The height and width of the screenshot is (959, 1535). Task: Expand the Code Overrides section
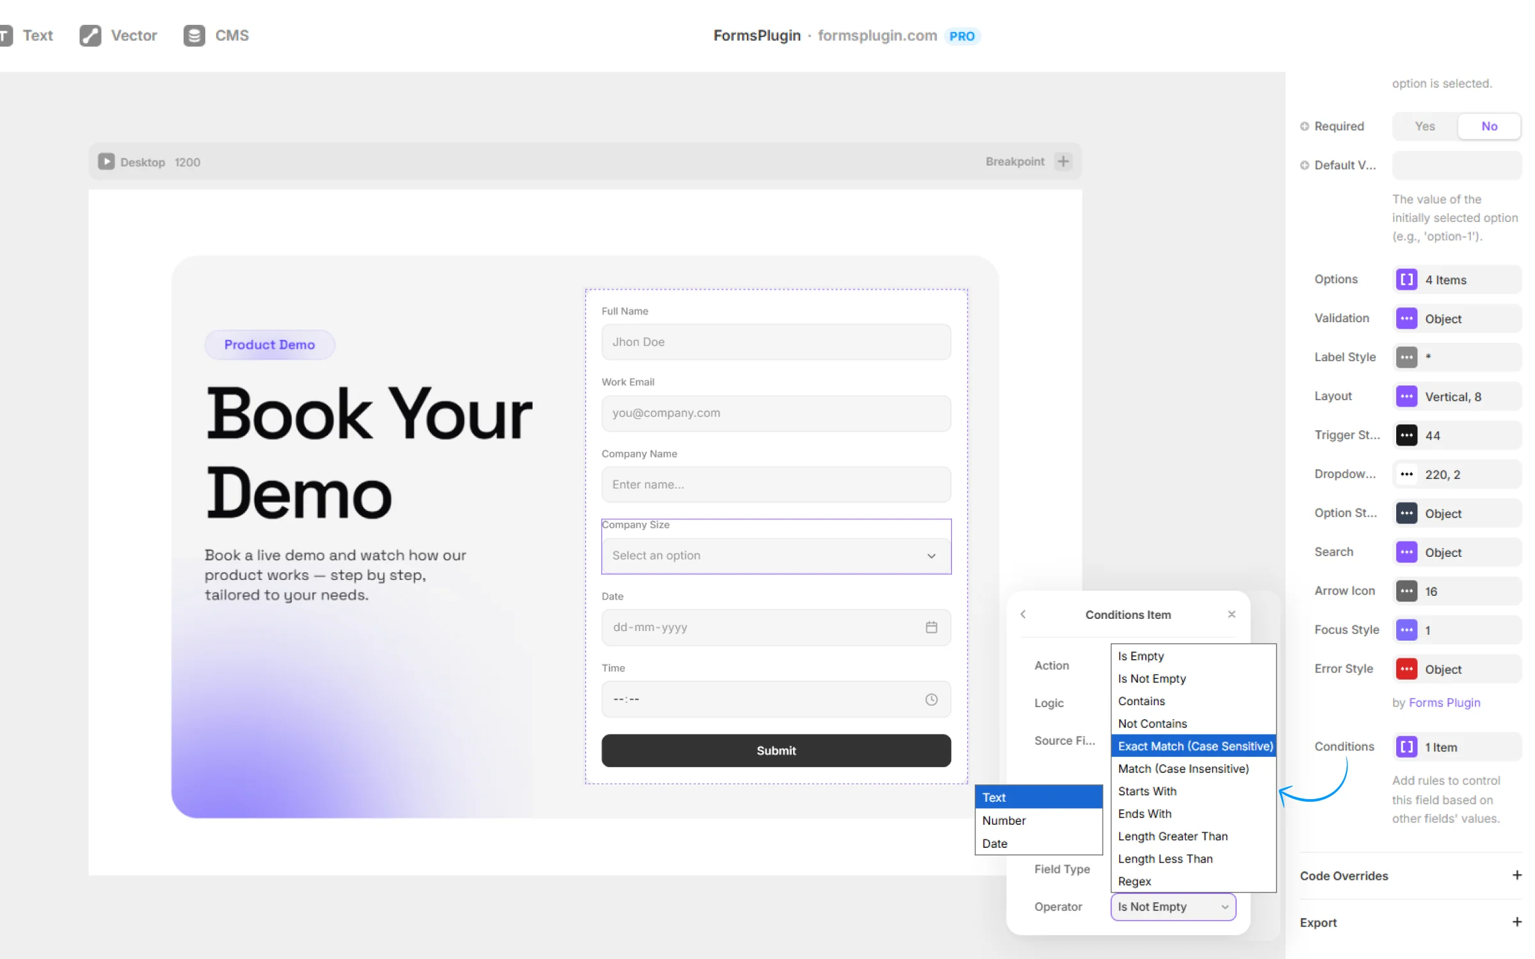1516,875
